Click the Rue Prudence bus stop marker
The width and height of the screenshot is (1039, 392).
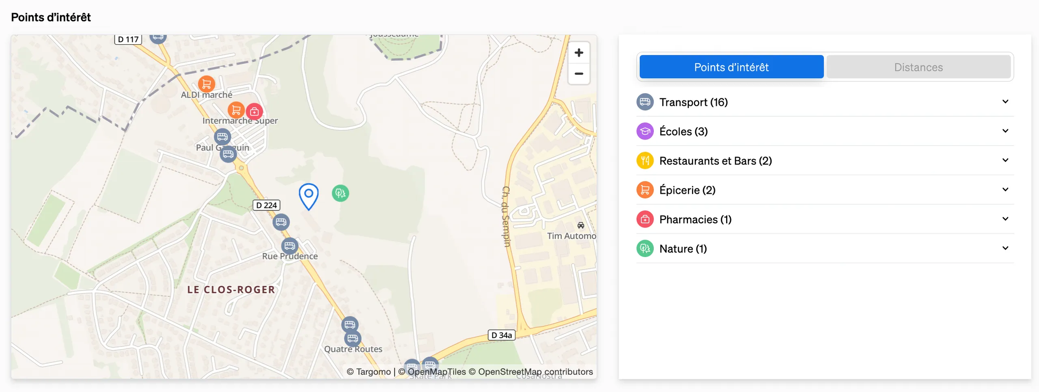pos(290,246)
